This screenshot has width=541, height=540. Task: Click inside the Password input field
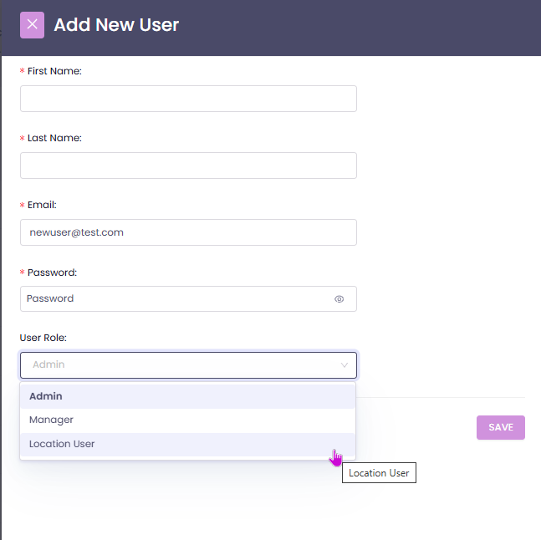pyautogui.click(x=176, y=298)
